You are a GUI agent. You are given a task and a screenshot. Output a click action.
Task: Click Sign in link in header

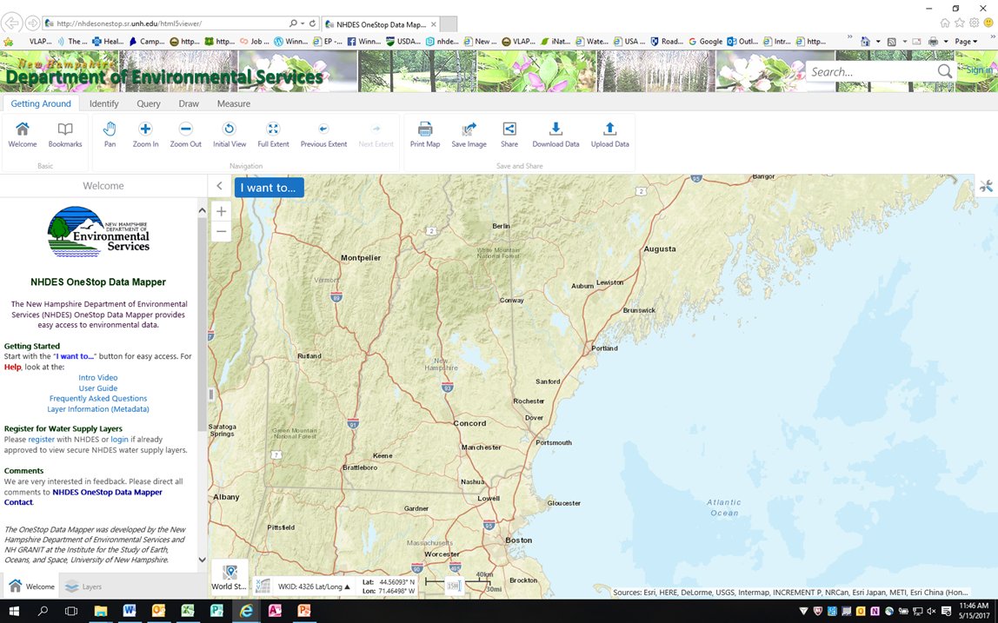pos(979,70)
